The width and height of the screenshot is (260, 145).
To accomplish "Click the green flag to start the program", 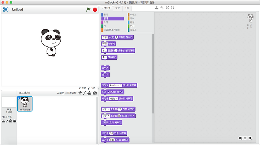I will [x=88, y=10].
